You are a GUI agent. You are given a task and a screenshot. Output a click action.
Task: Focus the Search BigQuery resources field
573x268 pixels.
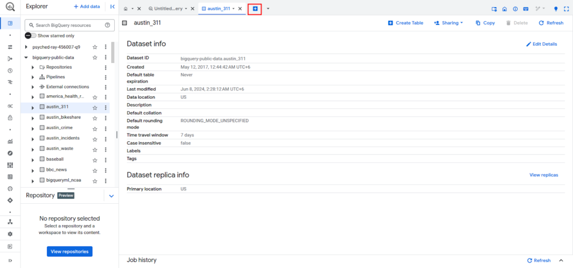[x=69, y=25]
